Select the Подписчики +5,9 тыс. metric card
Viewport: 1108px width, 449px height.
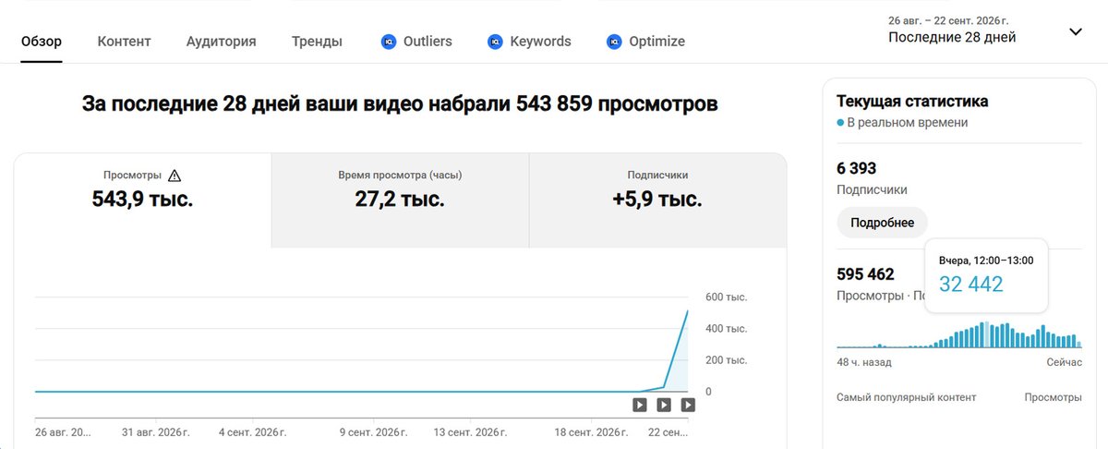click(657, 200)
